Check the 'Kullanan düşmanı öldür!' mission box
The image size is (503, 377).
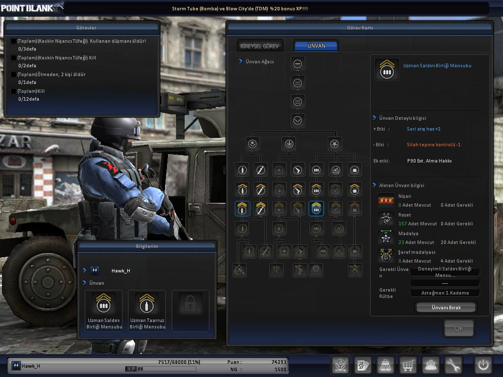pos(13,41)
